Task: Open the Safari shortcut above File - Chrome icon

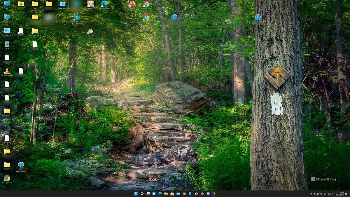Action: point(21,165)
